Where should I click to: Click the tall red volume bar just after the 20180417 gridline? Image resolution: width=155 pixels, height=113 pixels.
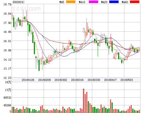111,106
